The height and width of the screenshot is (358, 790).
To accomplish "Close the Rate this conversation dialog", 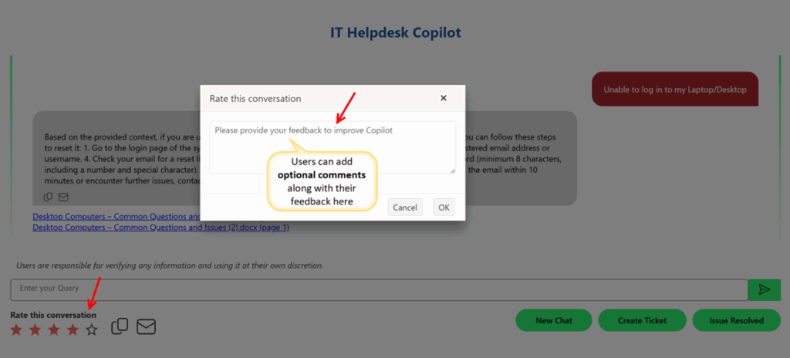I will 444,98.
